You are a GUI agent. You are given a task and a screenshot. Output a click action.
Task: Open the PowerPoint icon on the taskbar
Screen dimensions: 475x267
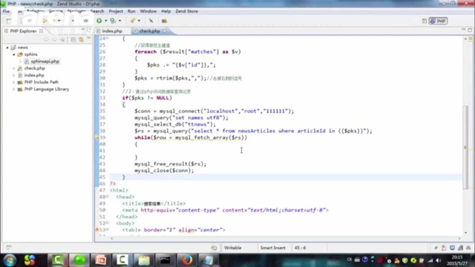101,260
